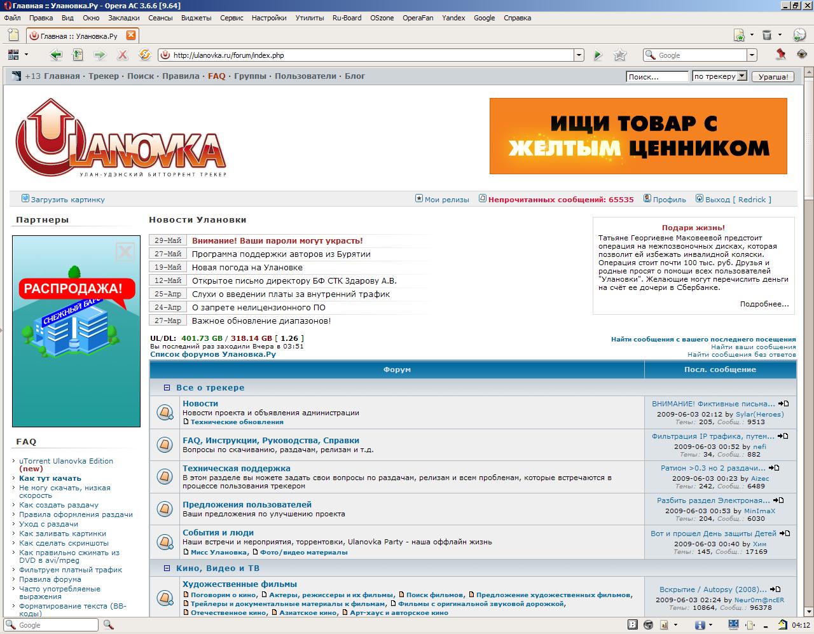Open the Виджеты menu
This screenshot has width=814, height=634.
click(196, 18)
